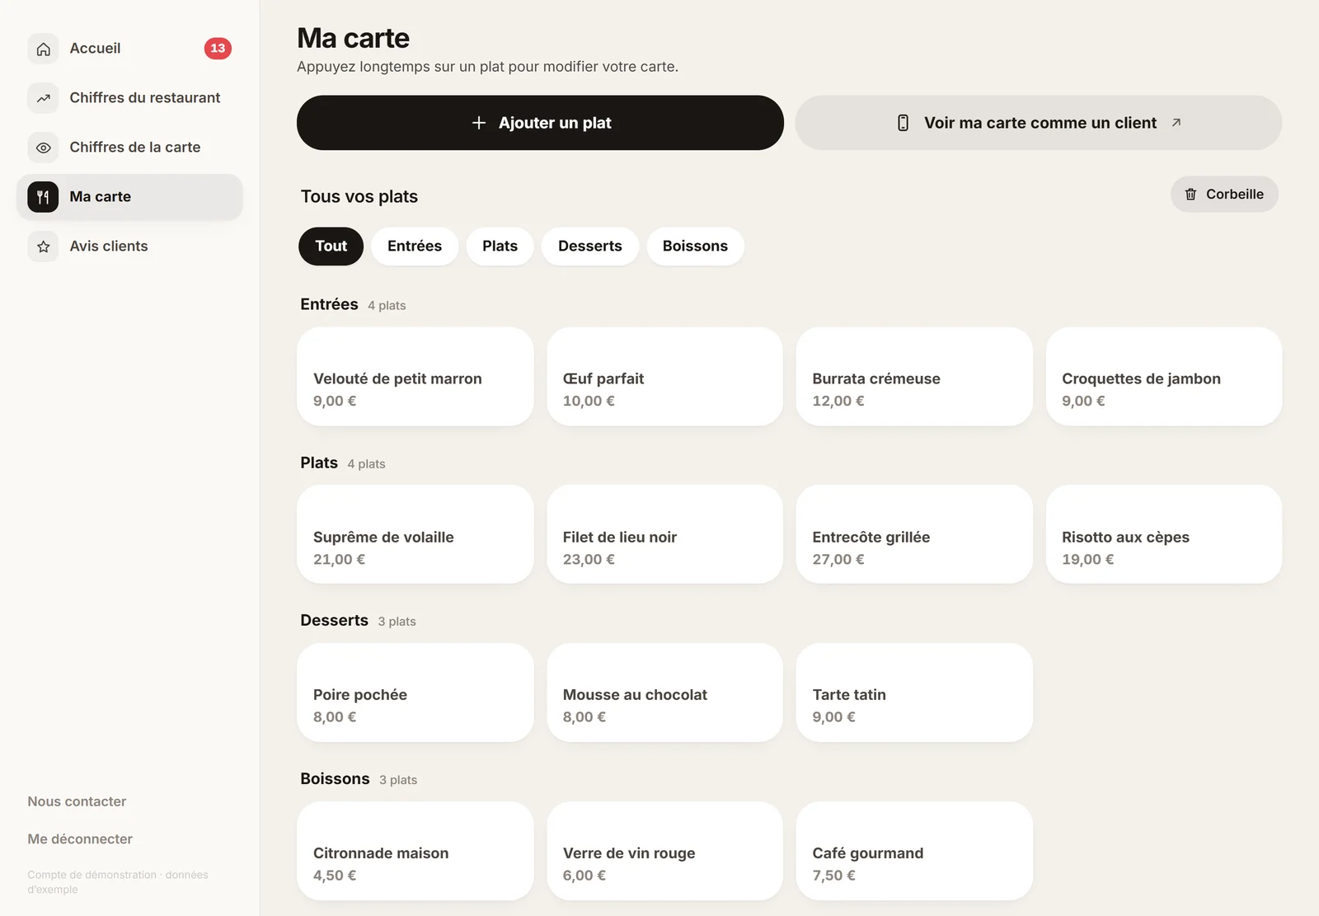
Task: Open Avis clients in the sidebar
Action: [x=129, y=247]
